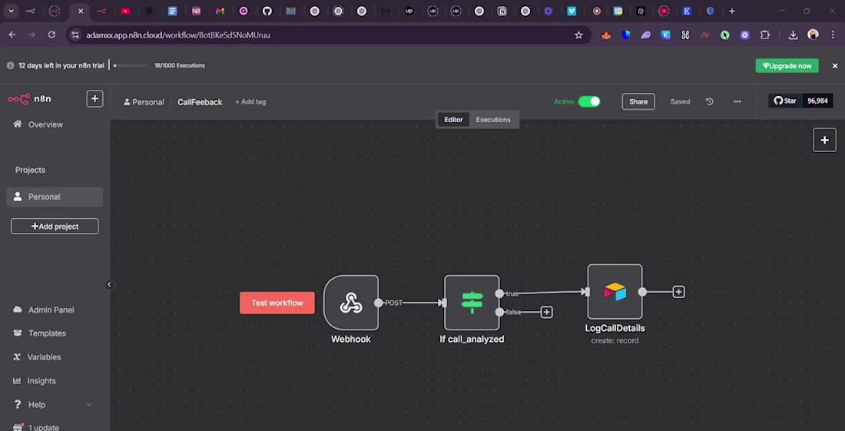Switch to the Gmail tab
The image size is (845, 431).
(x=220, y=11)
